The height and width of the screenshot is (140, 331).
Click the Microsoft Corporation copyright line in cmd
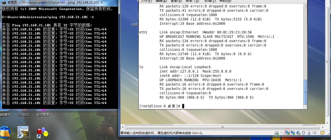coord(58,9)
